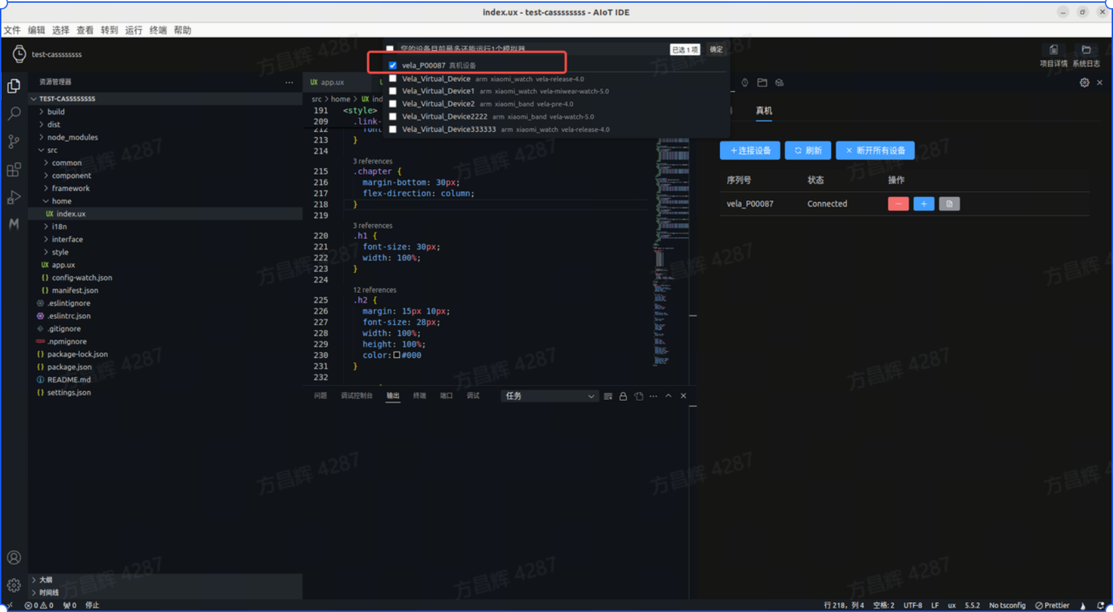The height and width of the screenshot is (612, 1113).
Task: Click the red disconnect button for vela_P00087
Action: [898, 204]
